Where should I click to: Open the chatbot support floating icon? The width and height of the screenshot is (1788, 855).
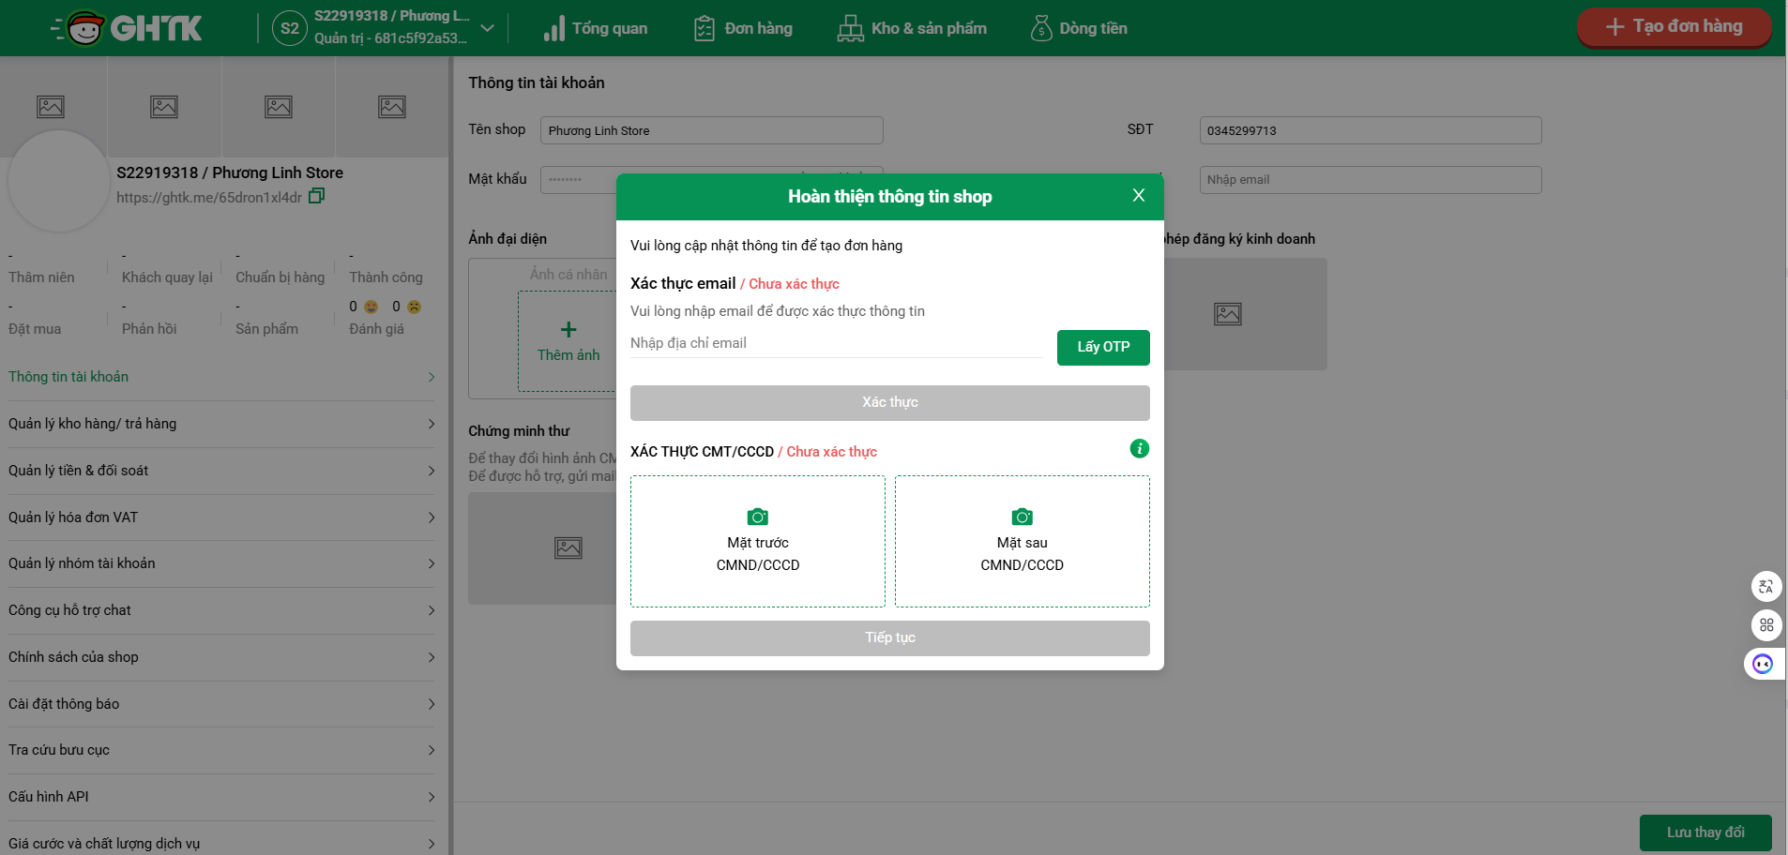pyautogui.click(x=1763, y=664)
